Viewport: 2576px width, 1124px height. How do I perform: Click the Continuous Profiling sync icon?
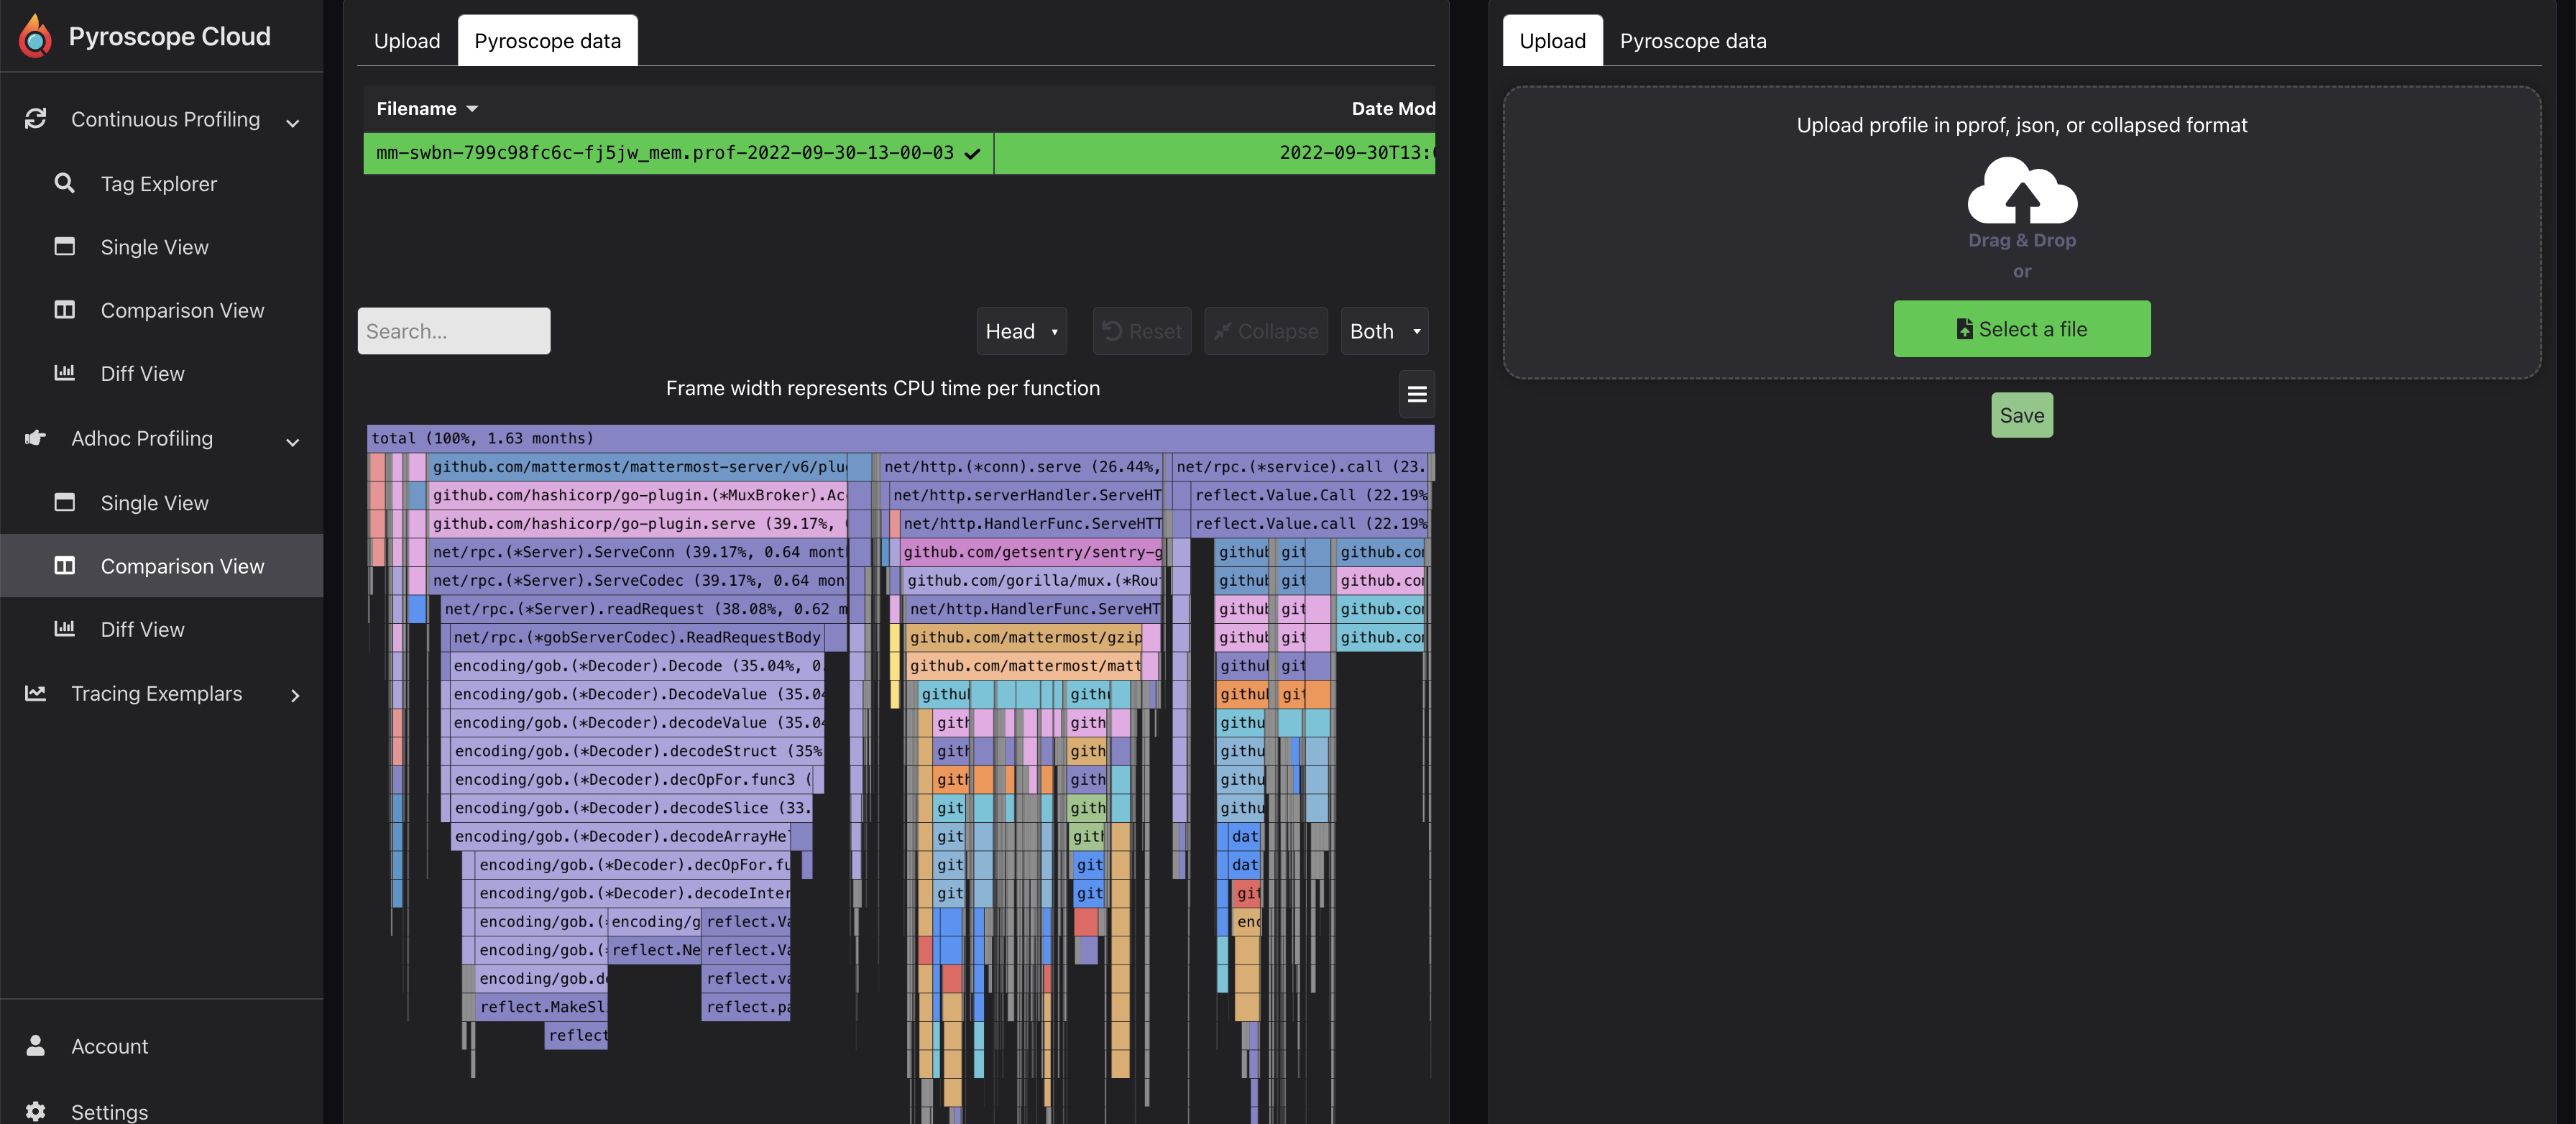(x=36, y=119)
